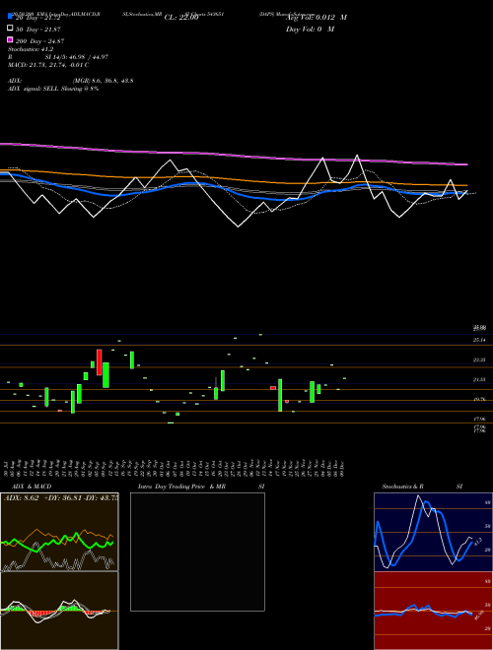
Task: Click the 'CL: 22.00' closing price value
Action: coord(181,18)
